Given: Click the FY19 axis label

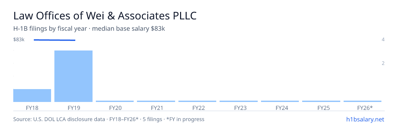Looking at the screenshot, I should [x=73, y=108].
